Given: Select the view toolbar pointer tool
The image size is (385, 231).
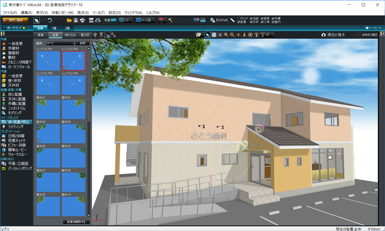Looking at the screenshot, I should tap(208, 35).
